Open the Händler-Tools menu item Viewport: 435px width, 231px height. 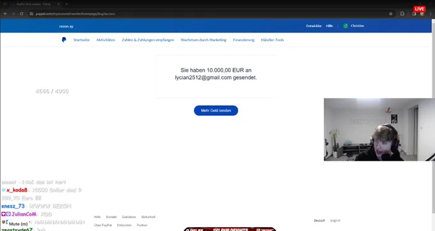(273, 40)
